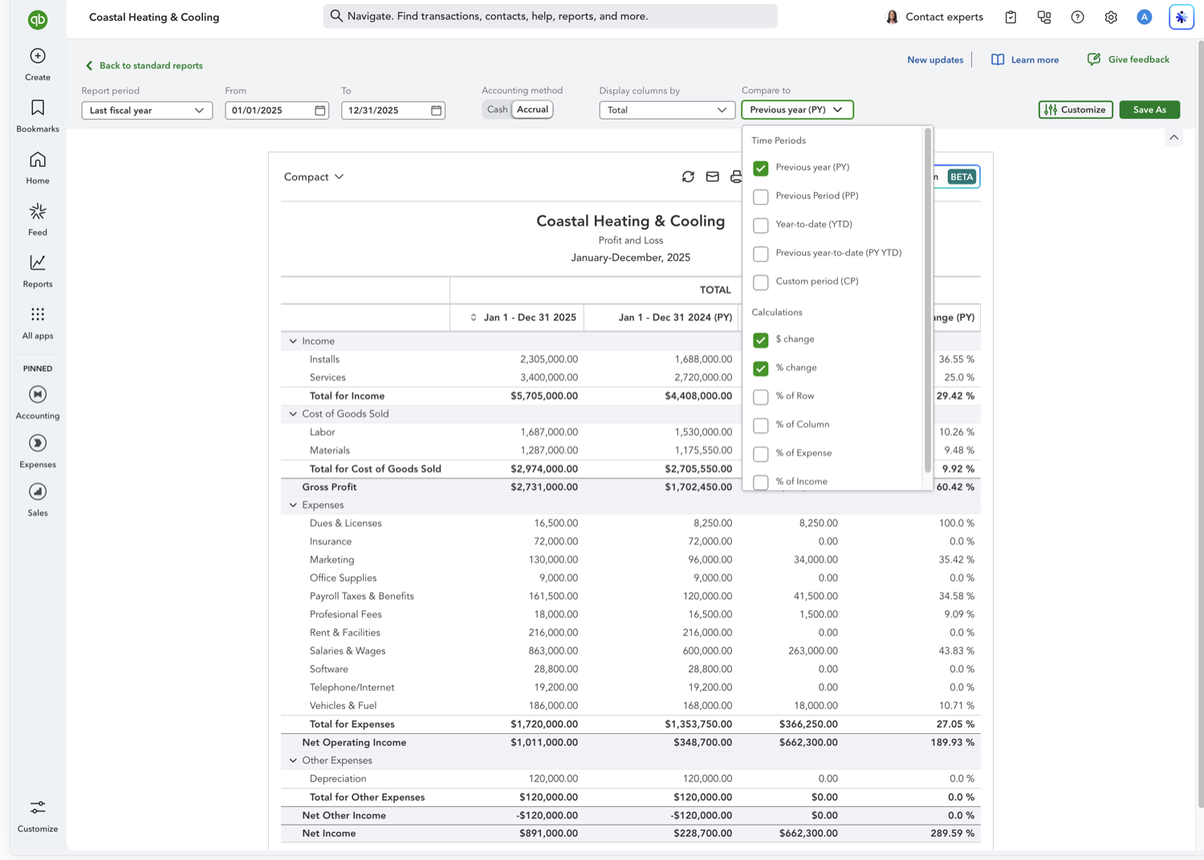Click Installs 2,305,000.00 amount
The height and width of the screenshot is (860, 1204).
pos(549,360)
